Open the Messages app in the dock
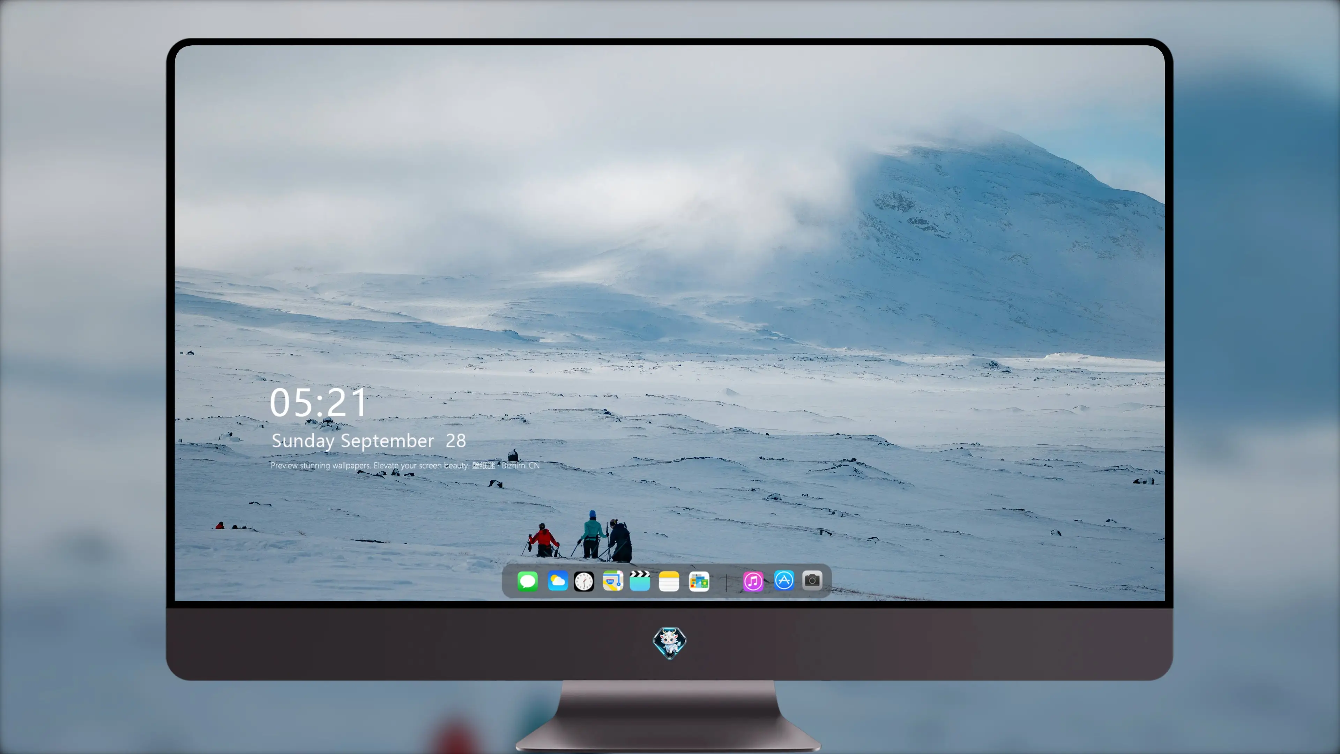This screenshot has width=1340, height=754. point(528,581)
